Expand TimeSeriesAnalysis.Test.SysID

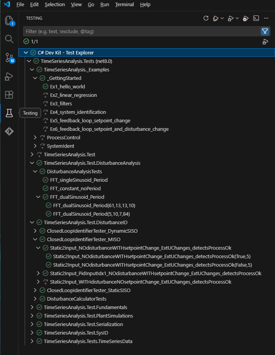(32, 333)
